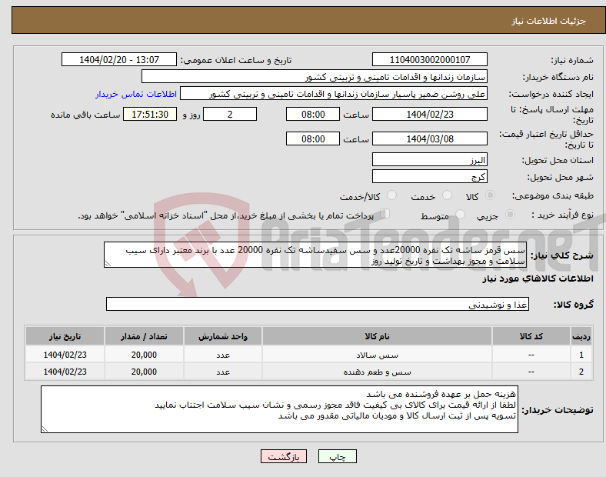Click date 1404/02/23 in row 2
Viewport: 606px width, 477px height.
[x=65, y=372]
